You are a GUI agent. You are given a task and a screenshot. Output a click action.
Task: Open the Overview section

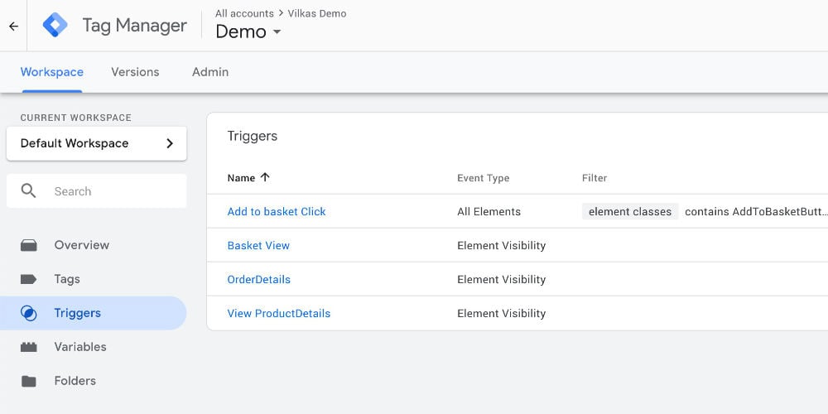point(82,245)
